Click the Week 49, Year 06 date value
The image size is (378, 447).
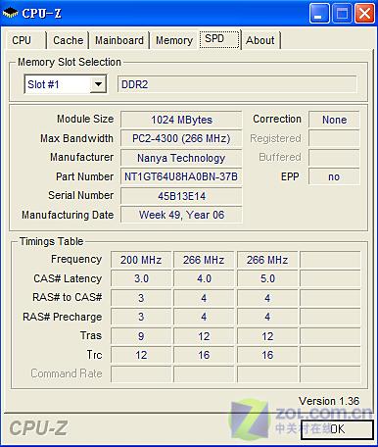(181, 215)
